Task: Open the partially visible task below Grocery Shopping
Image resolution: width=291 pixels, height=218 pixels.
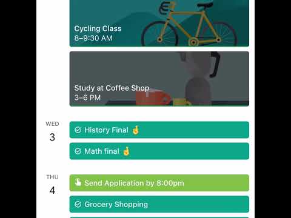Action: pos(159,217)
